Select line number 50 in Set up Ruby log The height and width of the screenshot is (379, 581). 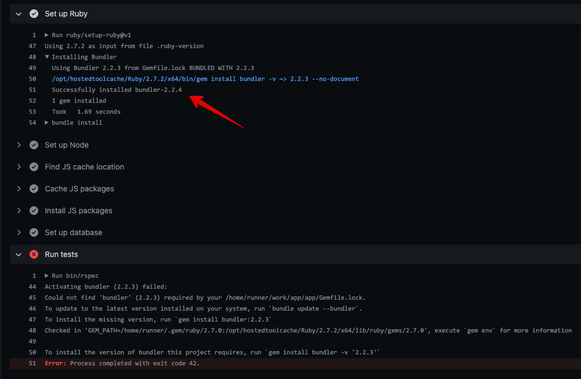pyautogui.click(x=32, y=79)
